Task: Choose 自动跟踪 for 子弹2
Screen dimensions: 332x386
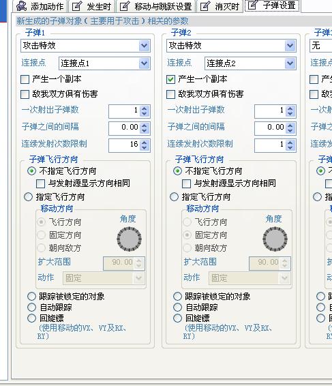Action: [178, 307]
